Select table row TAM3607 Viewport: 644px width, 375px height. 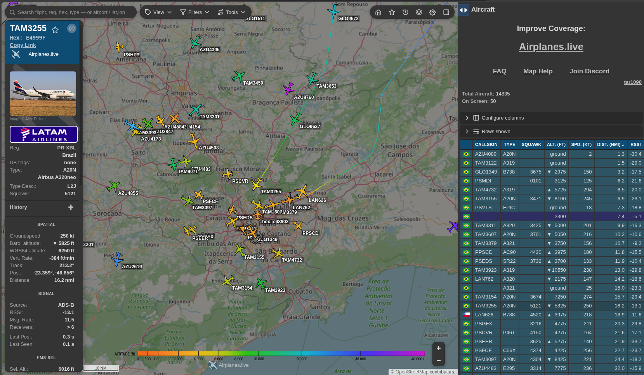point(552,234)
